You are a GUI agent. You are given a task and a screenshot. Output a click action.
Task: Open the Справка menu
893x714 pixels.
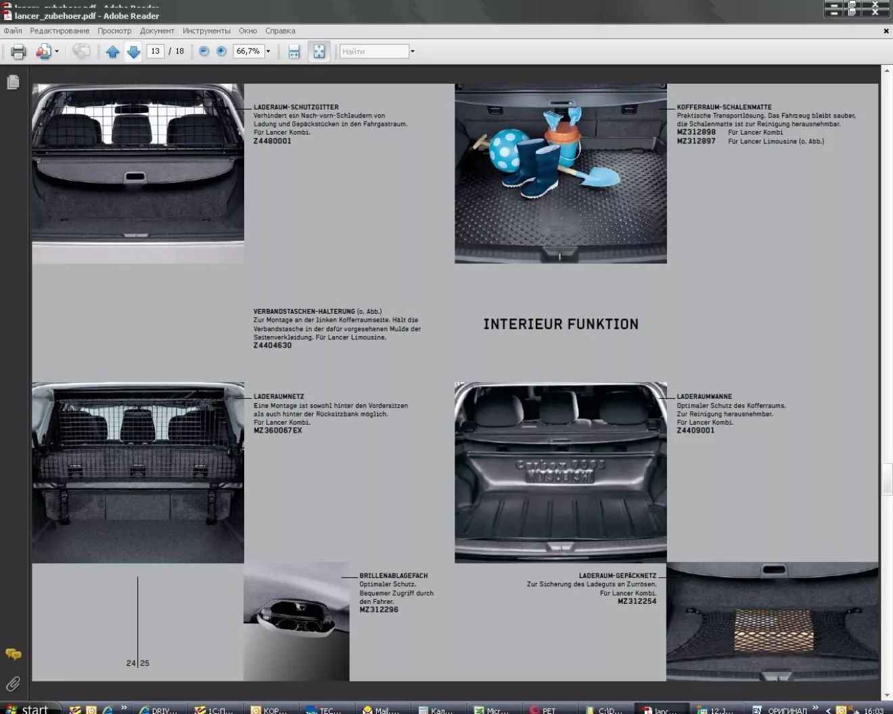tap(280, 31)
